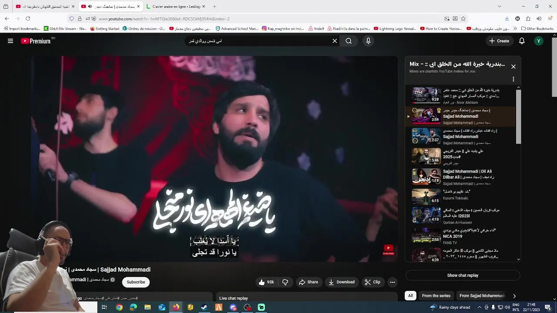Play the 5:46 2025 playlist video
This screenshot has width=557, height=313.
(x=461, y=156)
